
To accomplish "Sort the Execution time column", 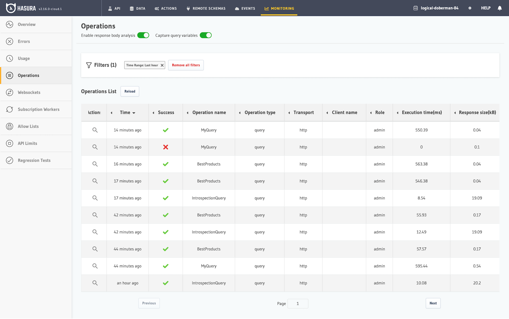I will click(x=422, y=112).
